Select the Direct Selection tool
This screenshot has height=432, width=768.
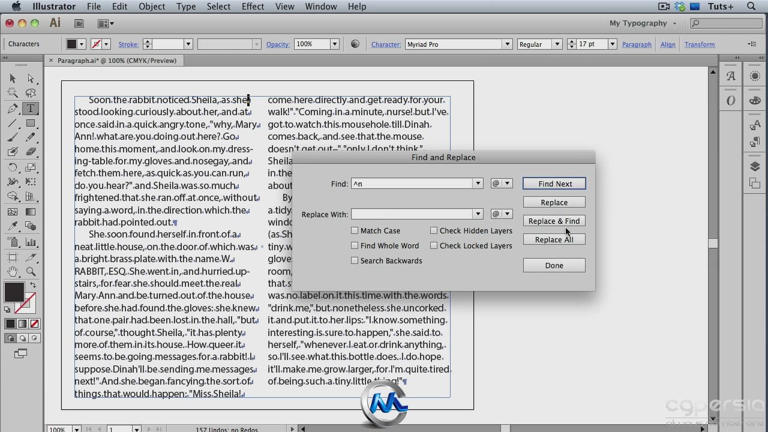coord(31,79)
